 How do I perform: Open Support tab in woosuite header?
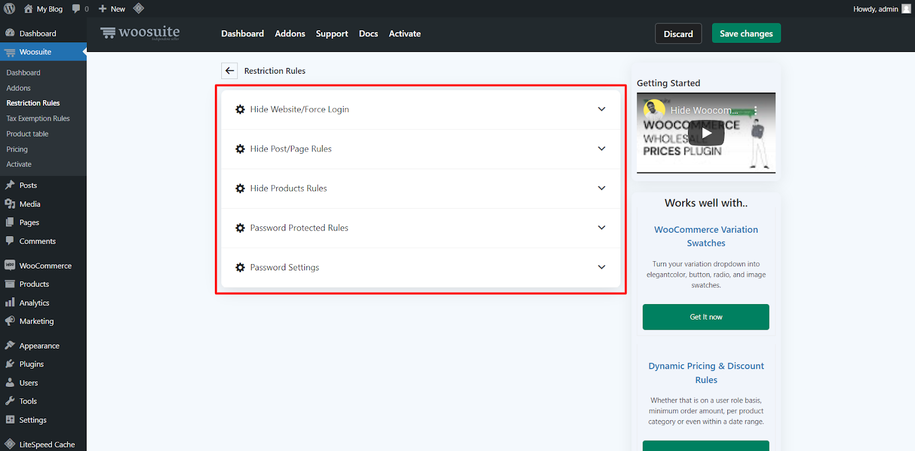332,34
